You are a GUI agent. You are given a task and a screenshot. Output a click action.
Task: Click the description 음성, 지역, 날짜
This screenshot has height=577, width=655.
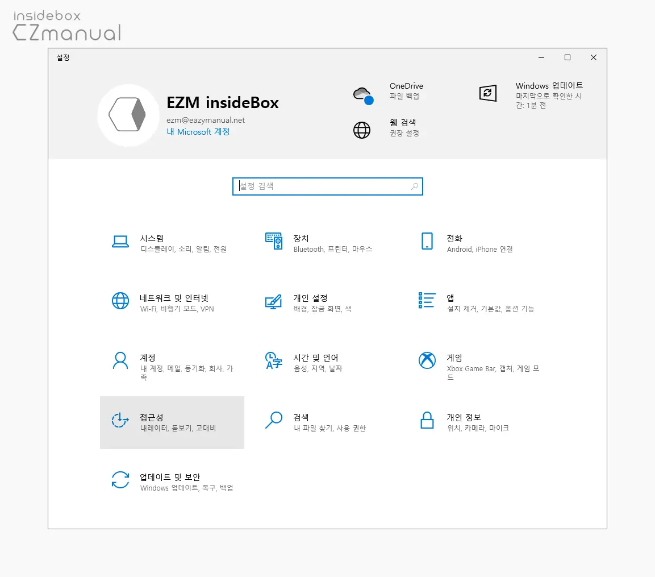tap(318, 369)
